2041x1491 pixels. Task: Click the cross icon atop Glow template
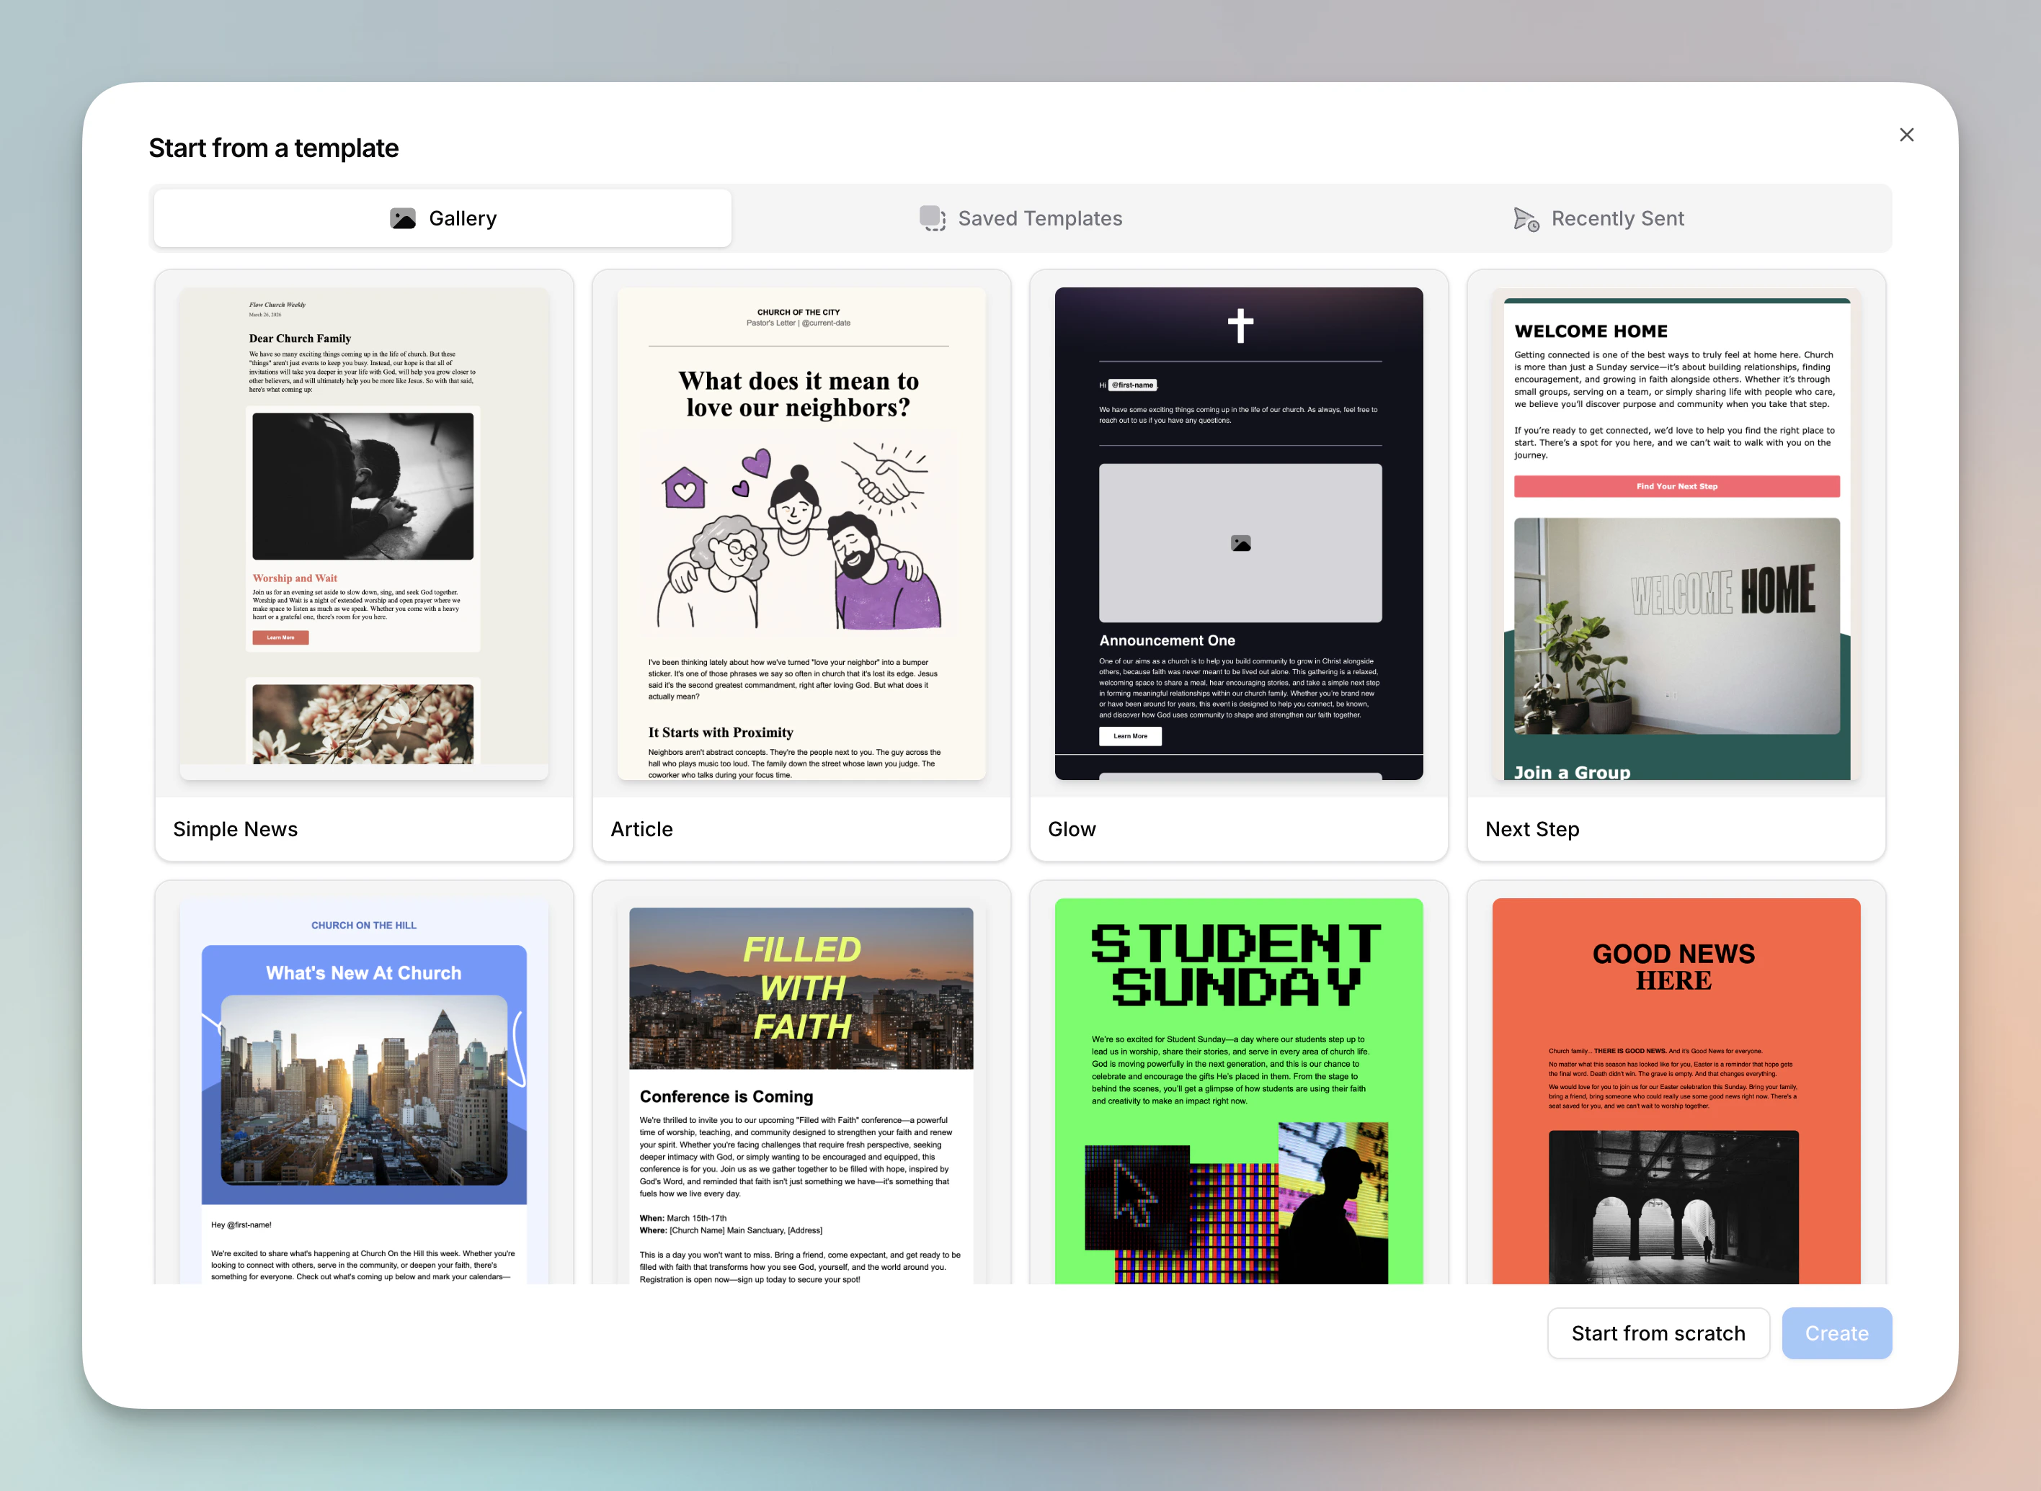(x=1240, y=326)
